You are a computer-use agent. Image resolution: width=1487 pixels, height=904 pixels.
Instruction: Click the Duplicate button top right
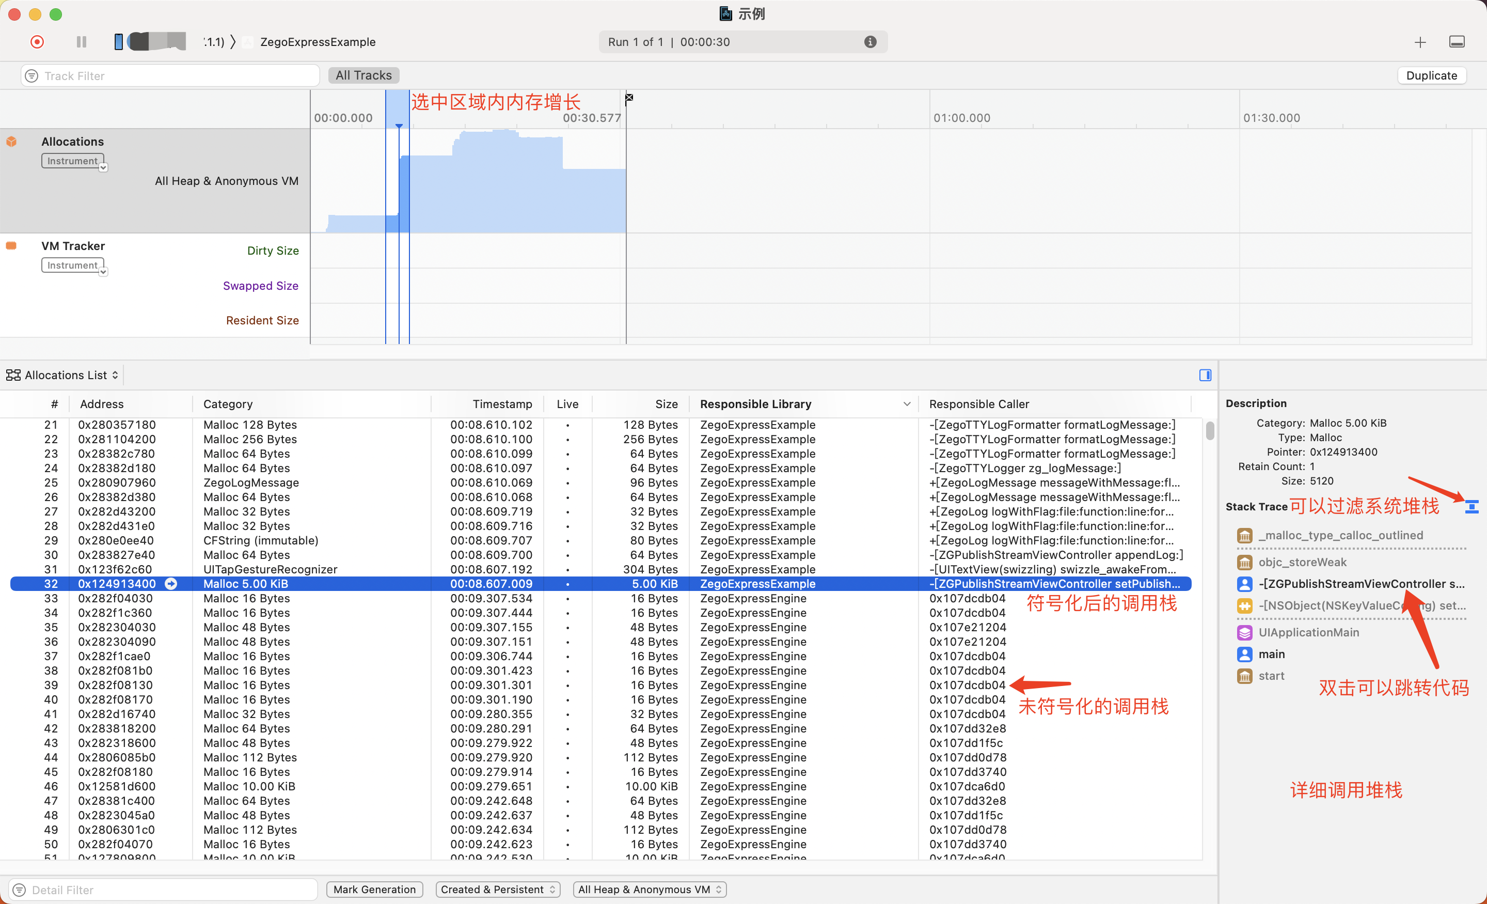(x=1432, y=74)
